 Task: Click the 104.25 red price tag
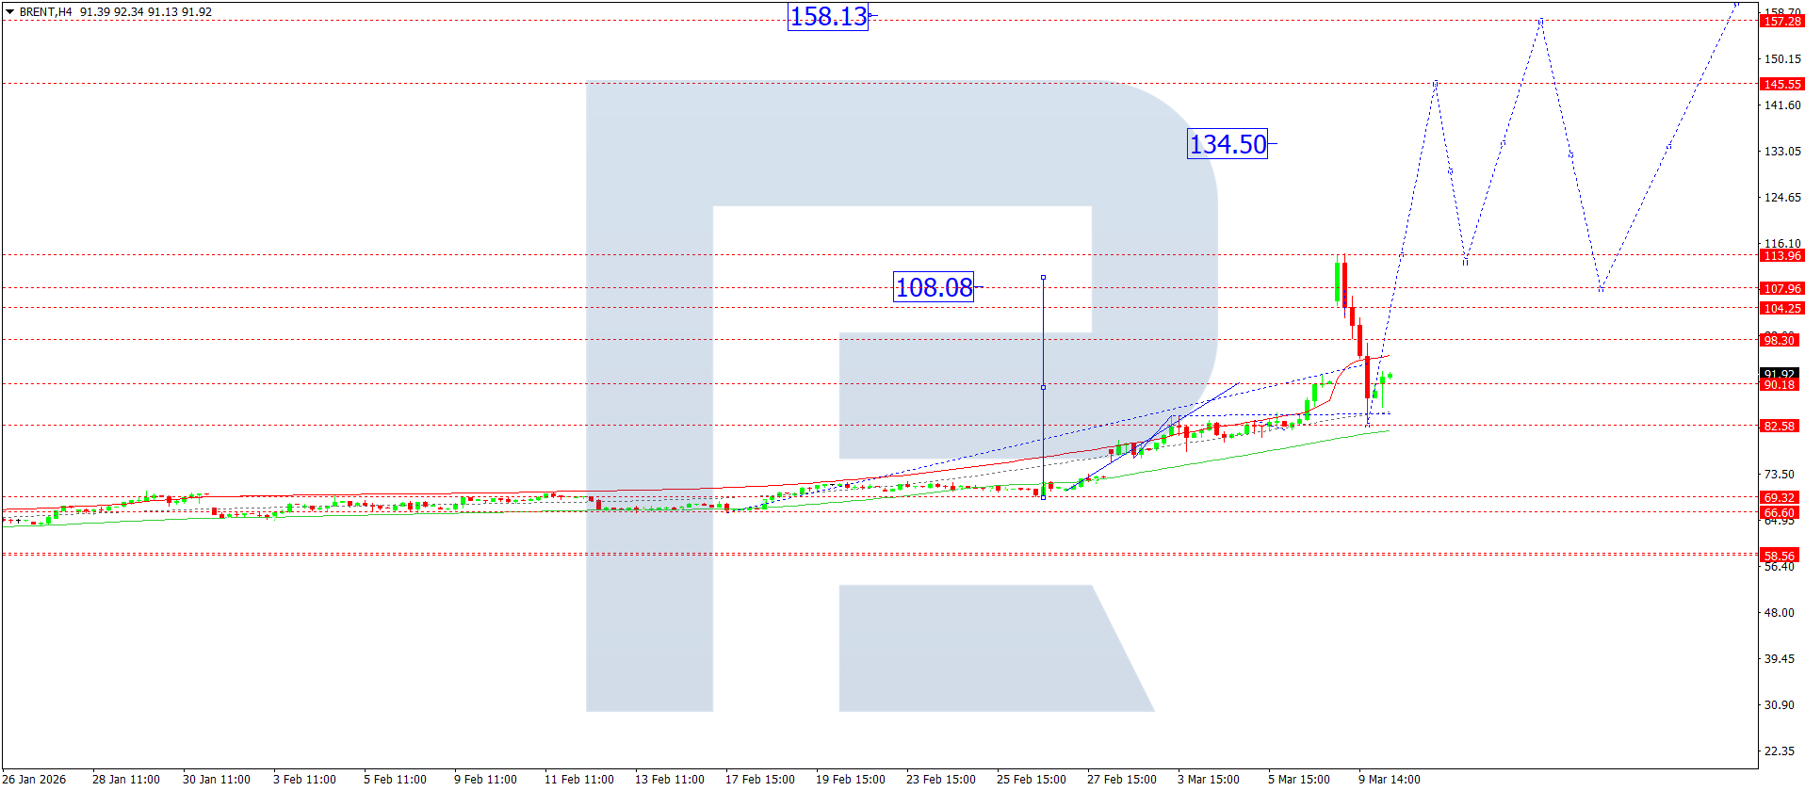pyautogui.click(x=1781, y=308)
